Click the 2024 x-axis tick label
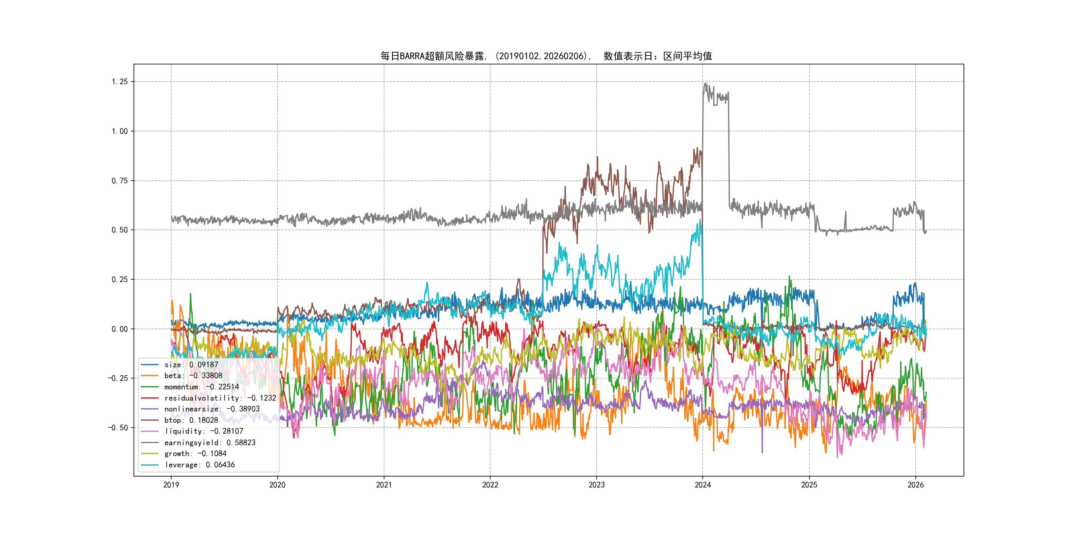1071x535 pixels. point(703,485)
